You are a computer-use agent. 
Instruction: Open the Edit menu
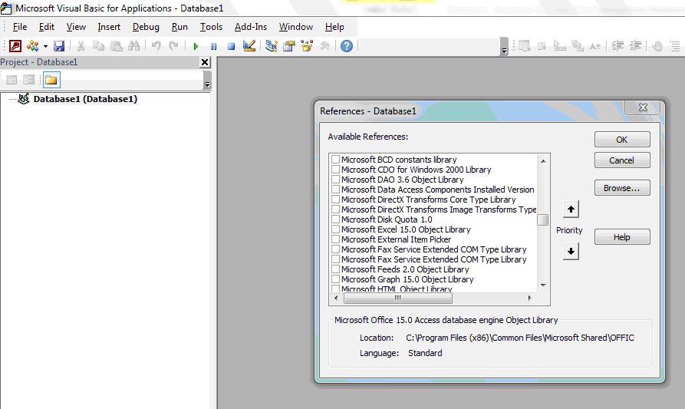[x=46, y=27]
